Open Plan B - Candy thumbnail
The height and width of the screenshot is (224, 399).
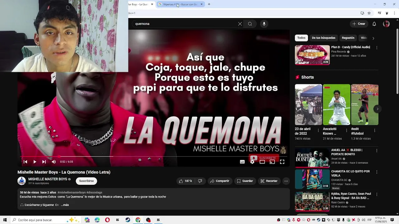(x=312, y=55)
